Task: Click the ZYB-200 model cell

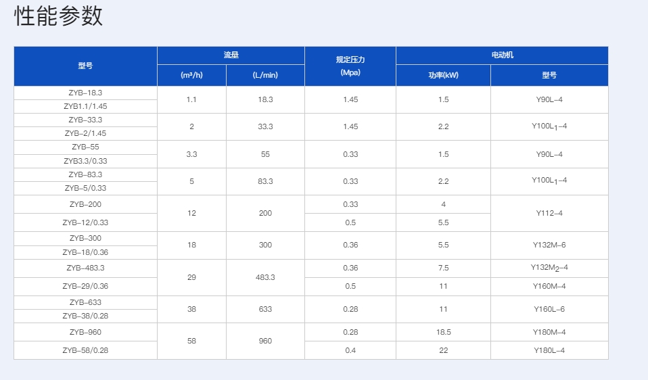Action: click(x=85, y=204)
